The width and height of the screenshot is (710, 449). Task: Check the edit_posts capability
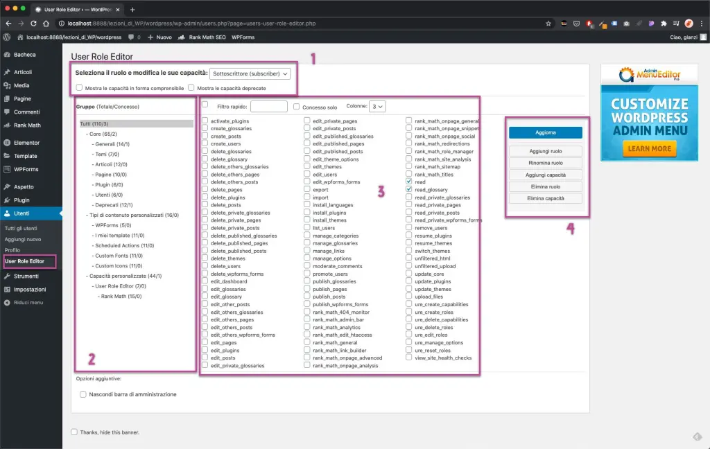point(205,357)
